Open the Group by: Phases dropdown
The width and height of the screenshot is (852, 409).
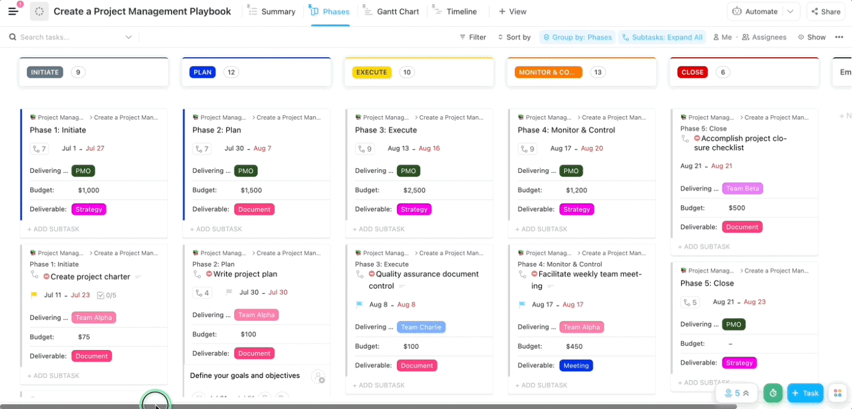(577, 37)
